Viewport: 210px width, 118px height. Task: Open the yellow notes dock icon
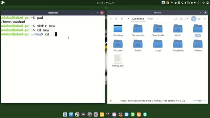(x=102, y=114)
